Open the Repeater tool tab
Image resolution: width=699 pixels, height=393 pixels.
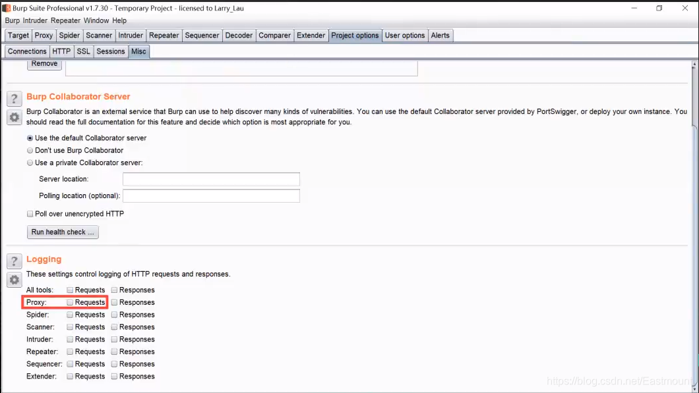(164, 36)
